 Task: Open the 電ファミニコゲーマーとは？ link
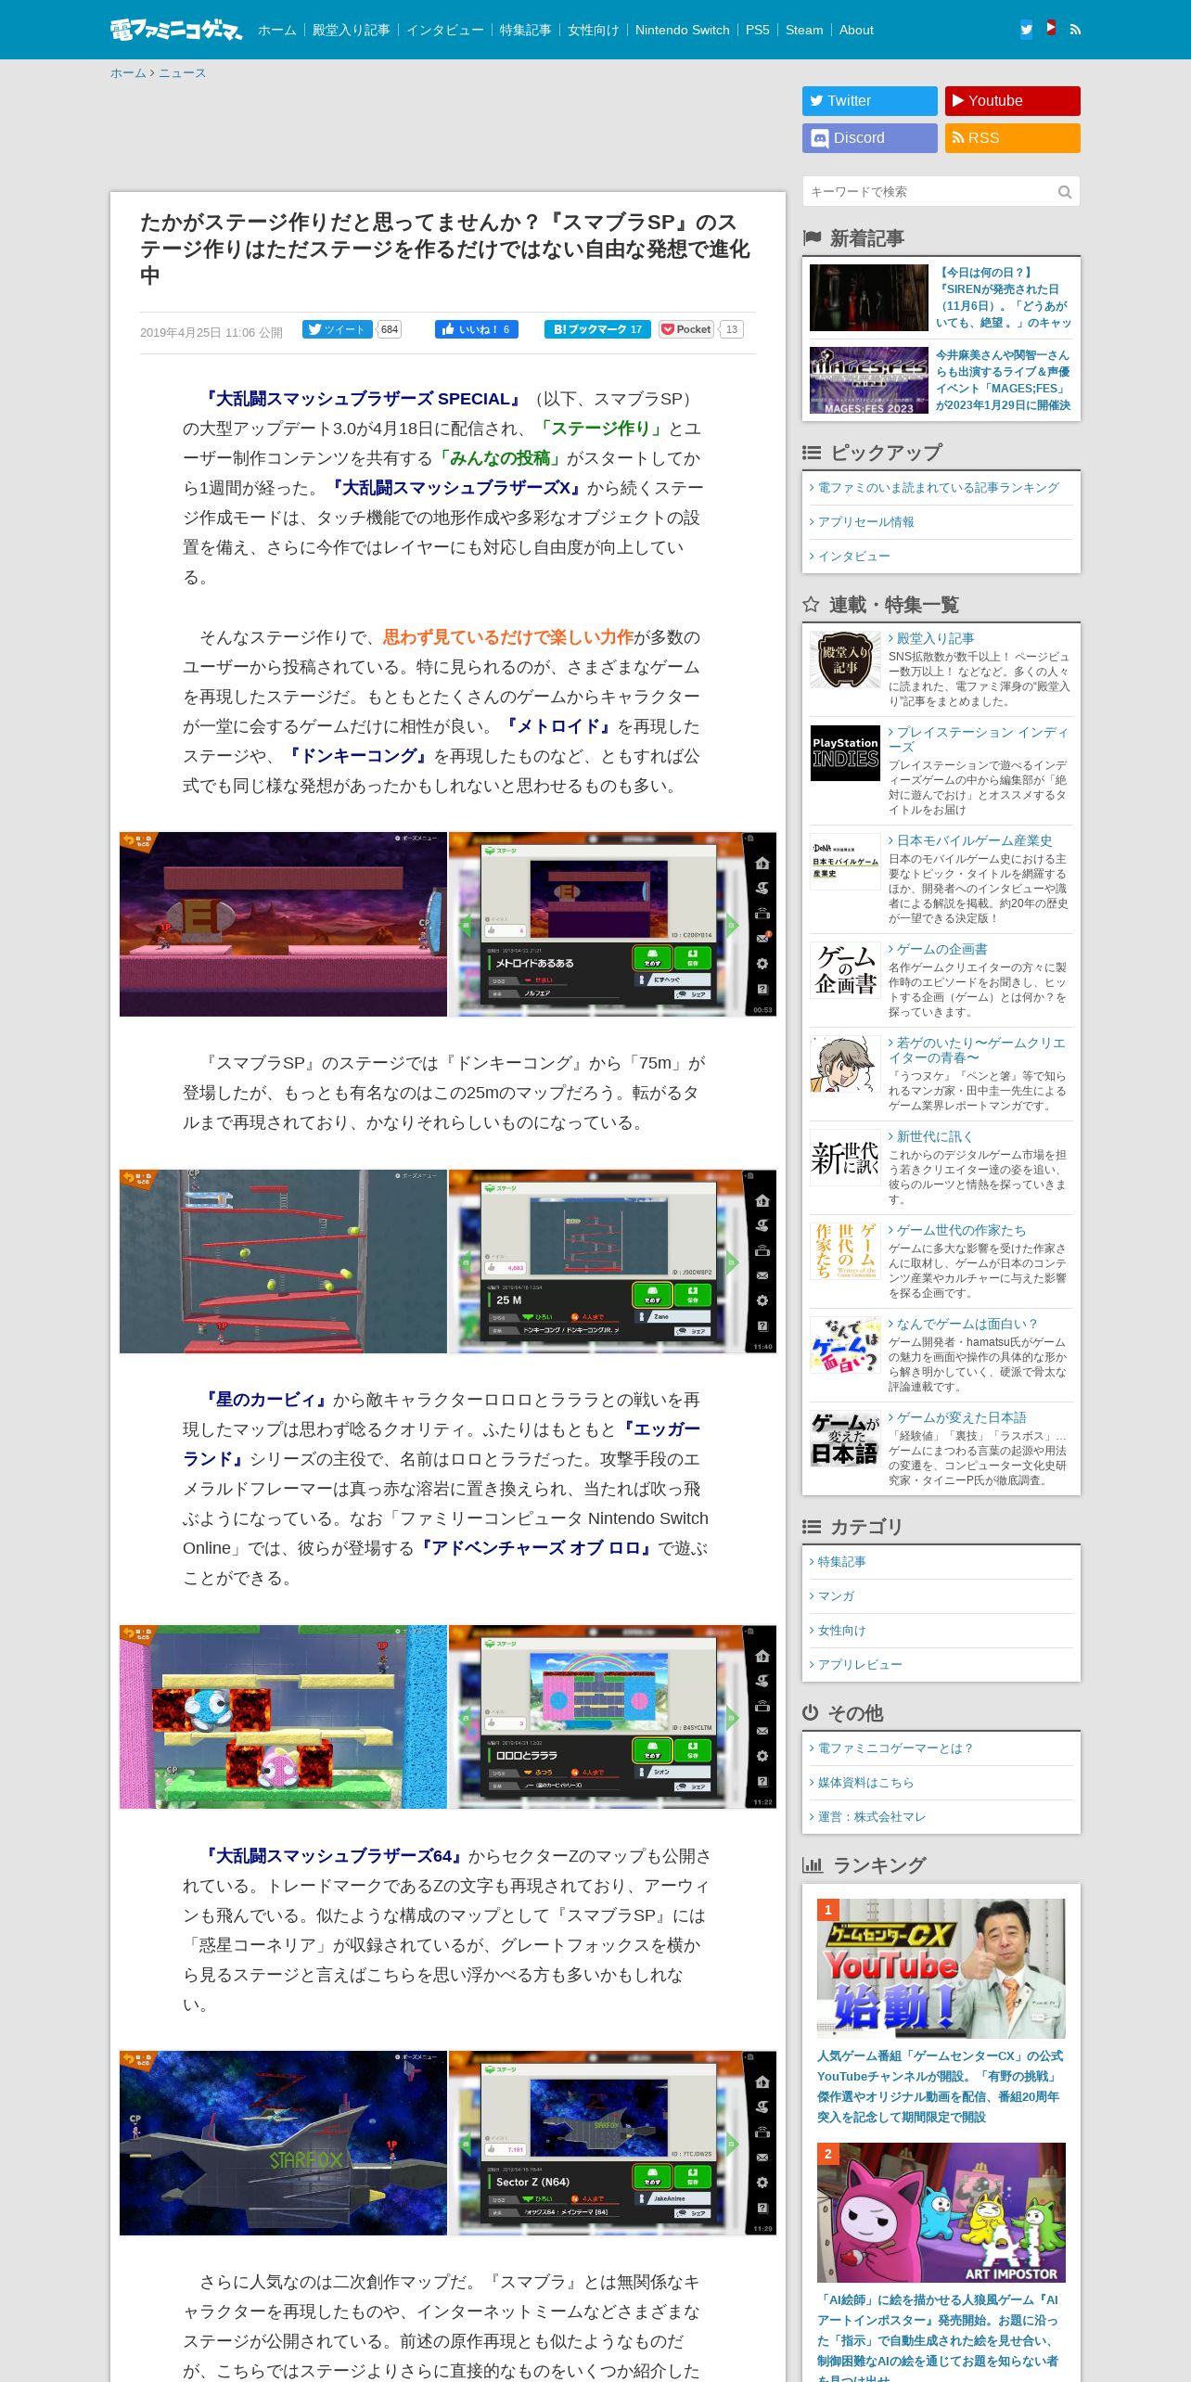(895, 1748)
